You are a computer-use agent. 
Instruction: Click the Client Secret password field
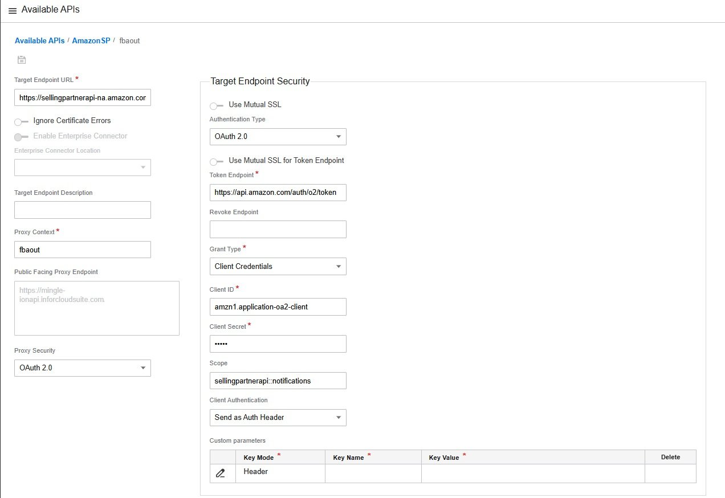pos(278,344)
